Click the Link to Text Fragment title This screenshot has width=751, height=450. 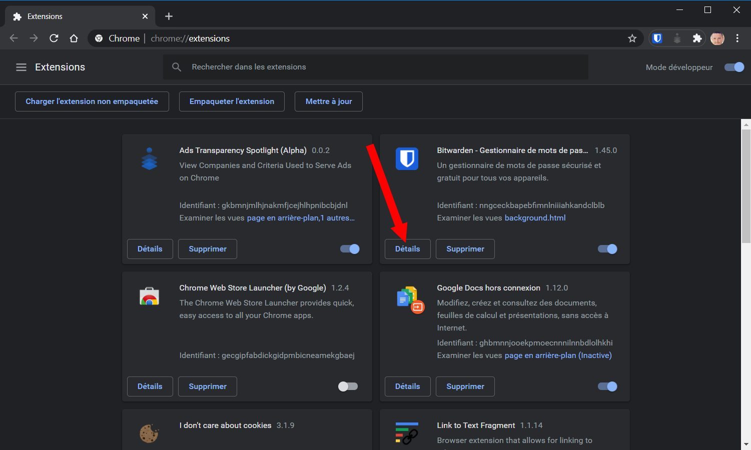pos(476,425)
